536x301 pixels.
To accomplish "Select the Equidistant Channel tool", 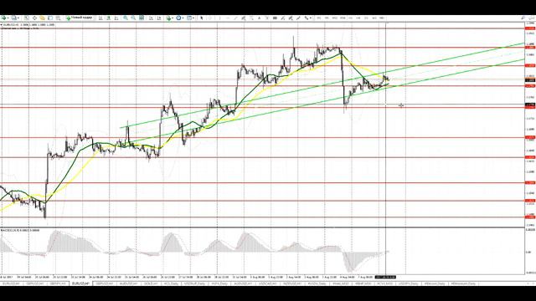I will pyautogui.click(x=244, y=18).
